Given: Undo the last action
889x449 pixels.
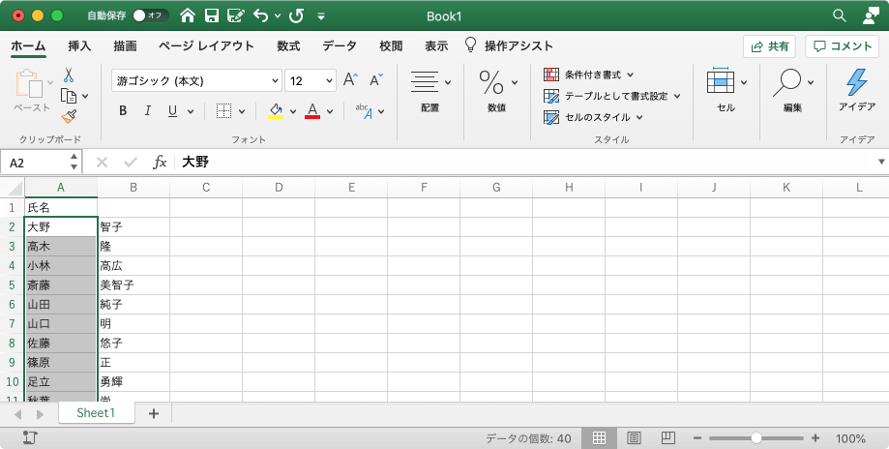Looking at the screenshot, I should (261, 15).
